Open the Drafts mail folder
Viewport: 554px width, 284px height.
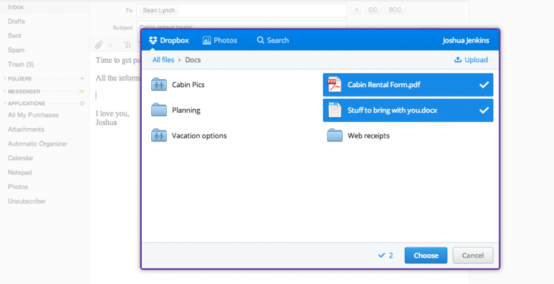pyautogui.click(x=17, y=21)
